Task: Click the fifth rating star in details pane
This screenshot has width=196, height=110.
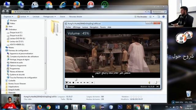Action: click(141, 97)
